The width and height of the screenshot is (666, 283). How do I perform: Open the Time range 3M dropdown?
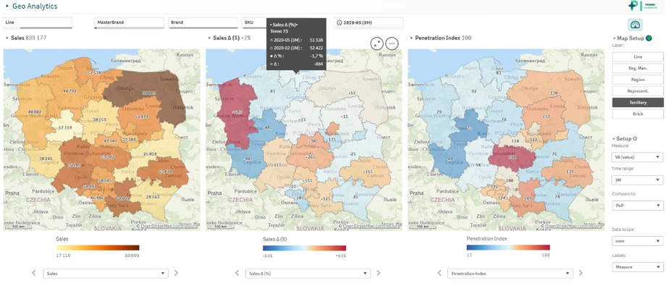(638, 180)
